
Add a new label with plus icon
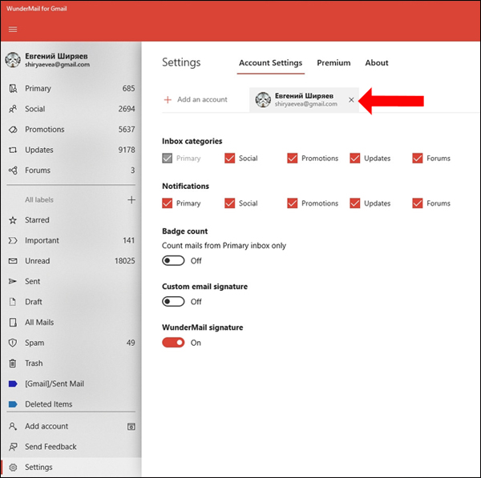131,200
